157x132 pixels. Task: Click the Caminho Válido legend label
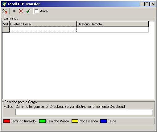point(58,121)
